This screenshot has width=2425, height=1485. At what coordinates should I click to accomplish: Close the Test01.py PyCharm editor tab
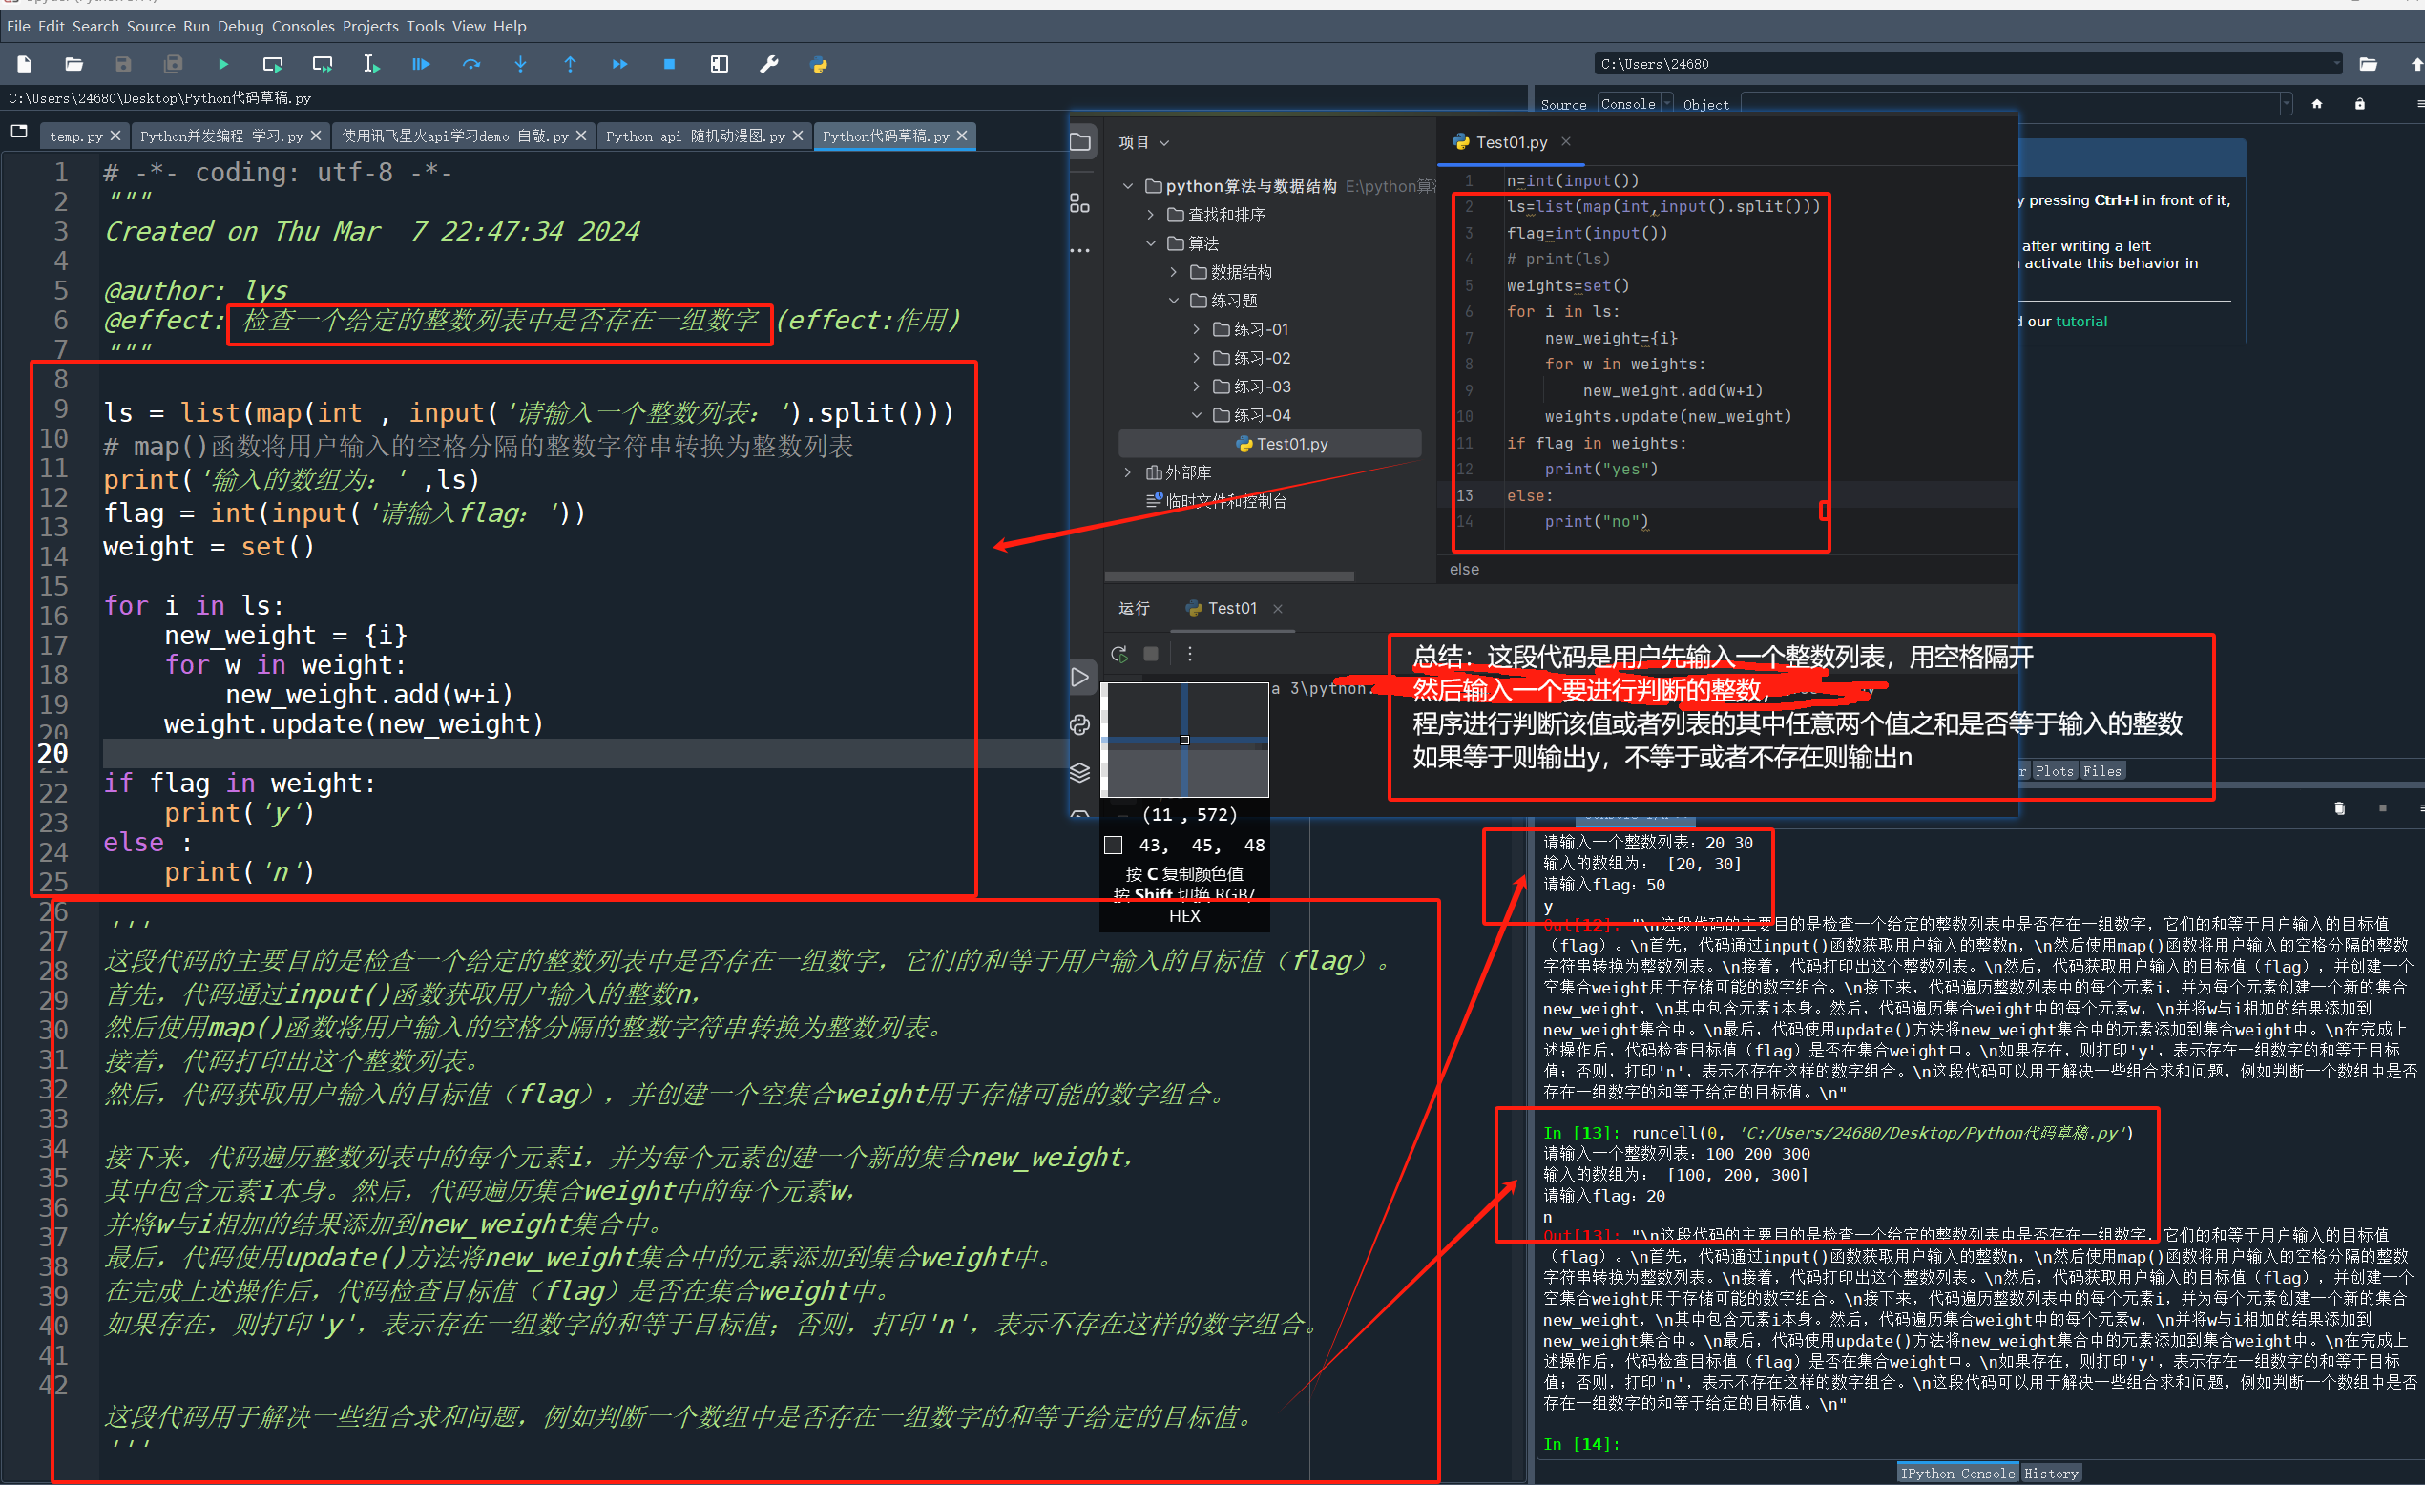point(1566,141)
